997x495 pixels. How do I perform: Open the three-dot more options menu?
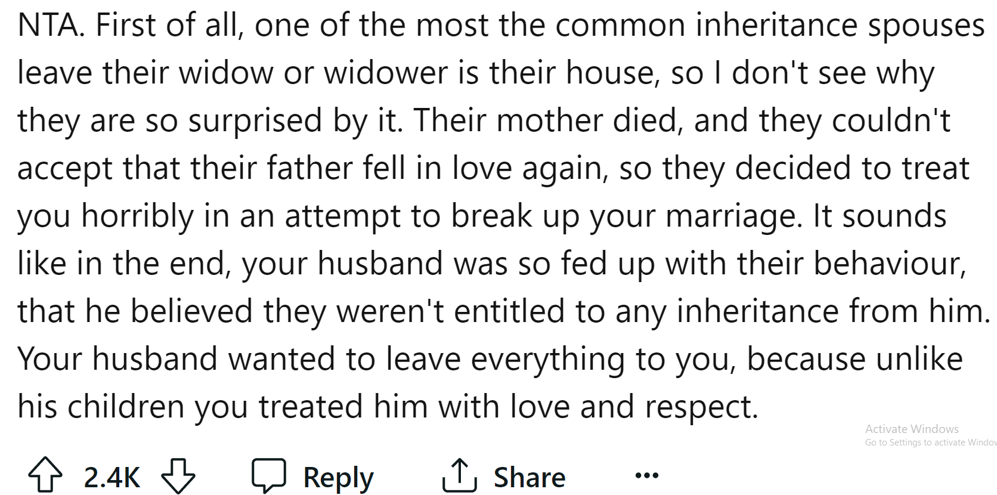647,475
